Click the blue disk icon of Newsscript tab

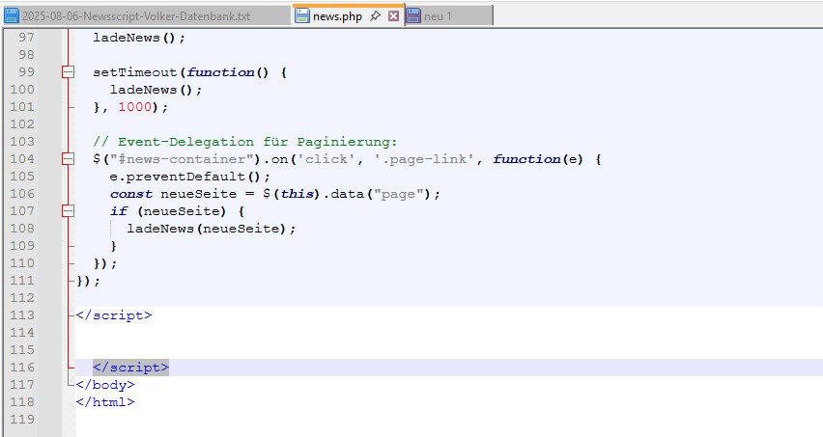[x=11, y=16]
